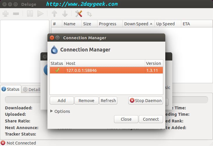The image size is (213, 146).
Task: Click the Add Torrent plus icon
Action: coord(6,14)
